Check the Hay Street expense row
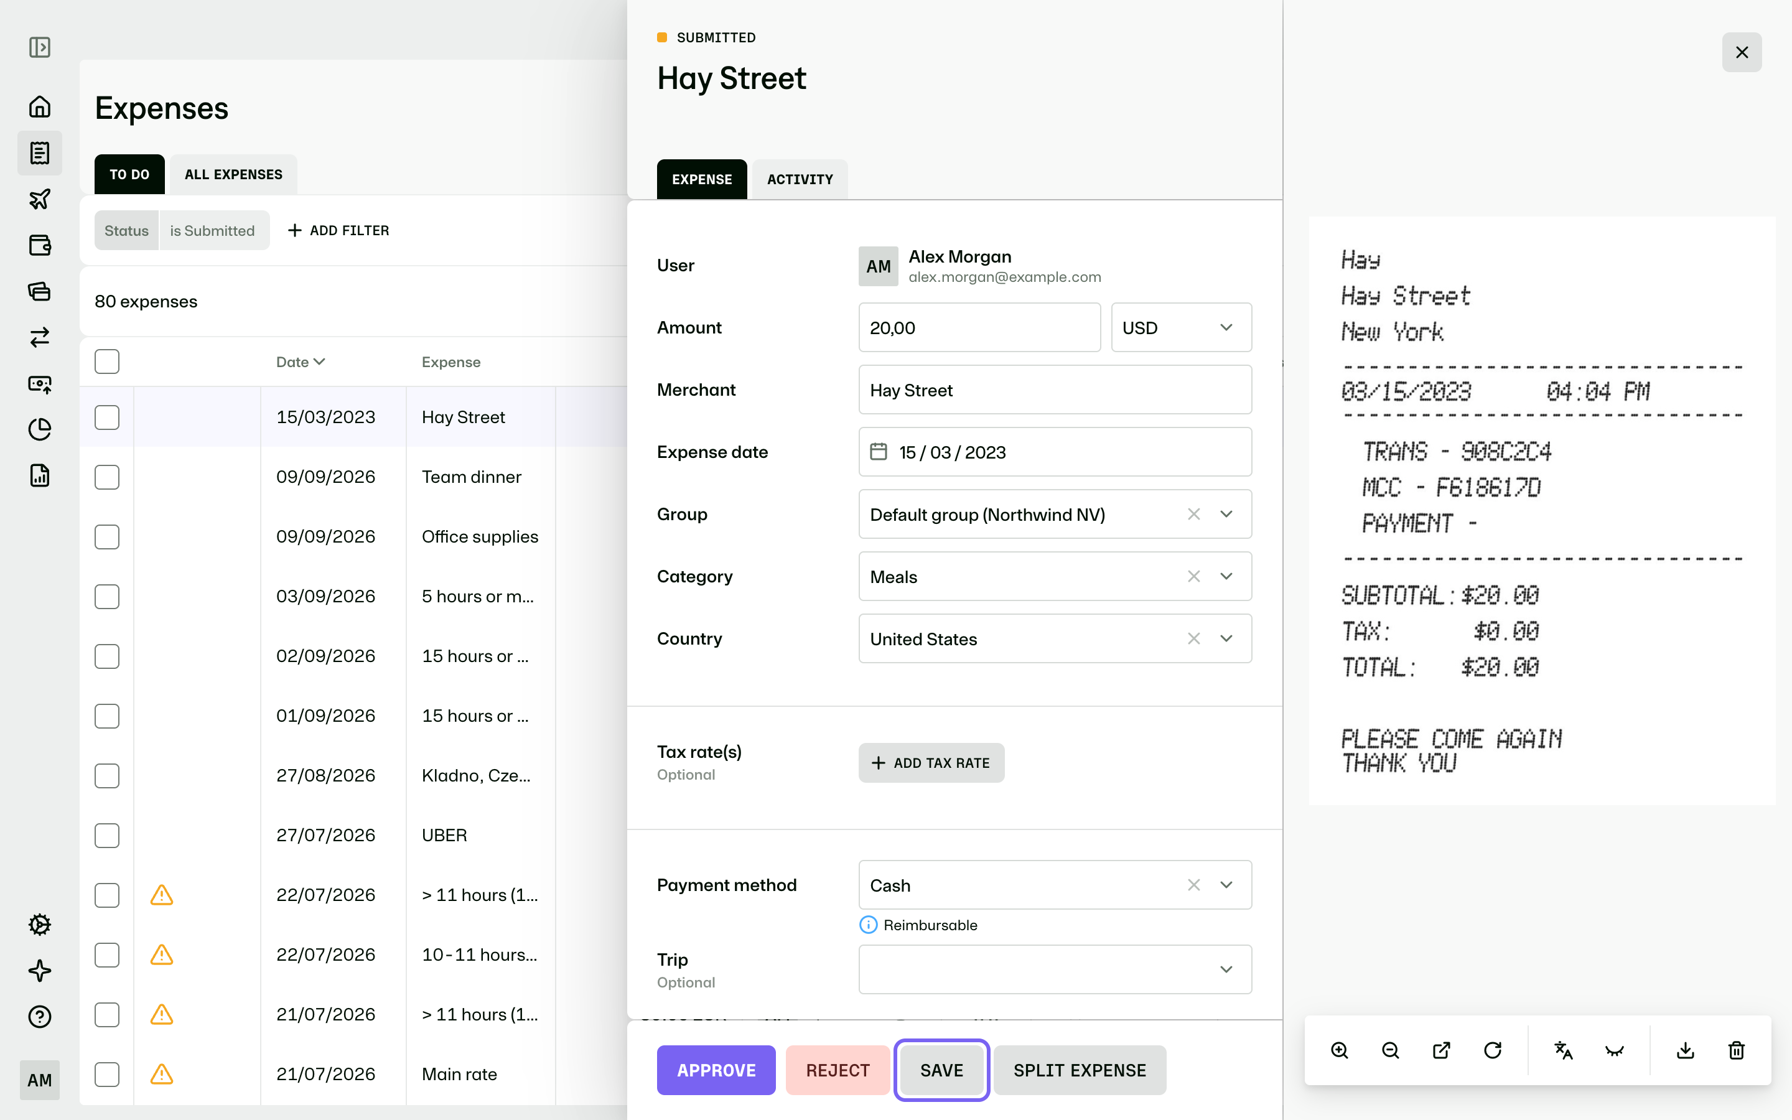 click(106, 417)
